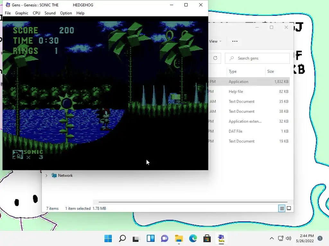Select the Help file row of 82 KB

[x=249, y=91]
